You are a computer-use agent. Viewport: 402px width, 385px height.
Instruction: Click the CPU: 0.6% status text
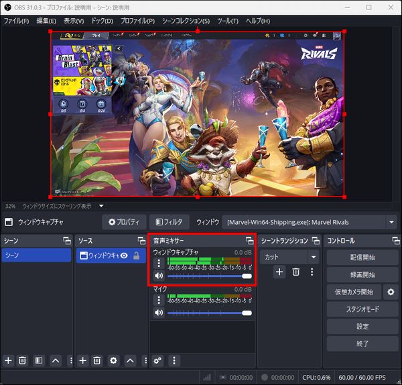[x=316, y=378]
